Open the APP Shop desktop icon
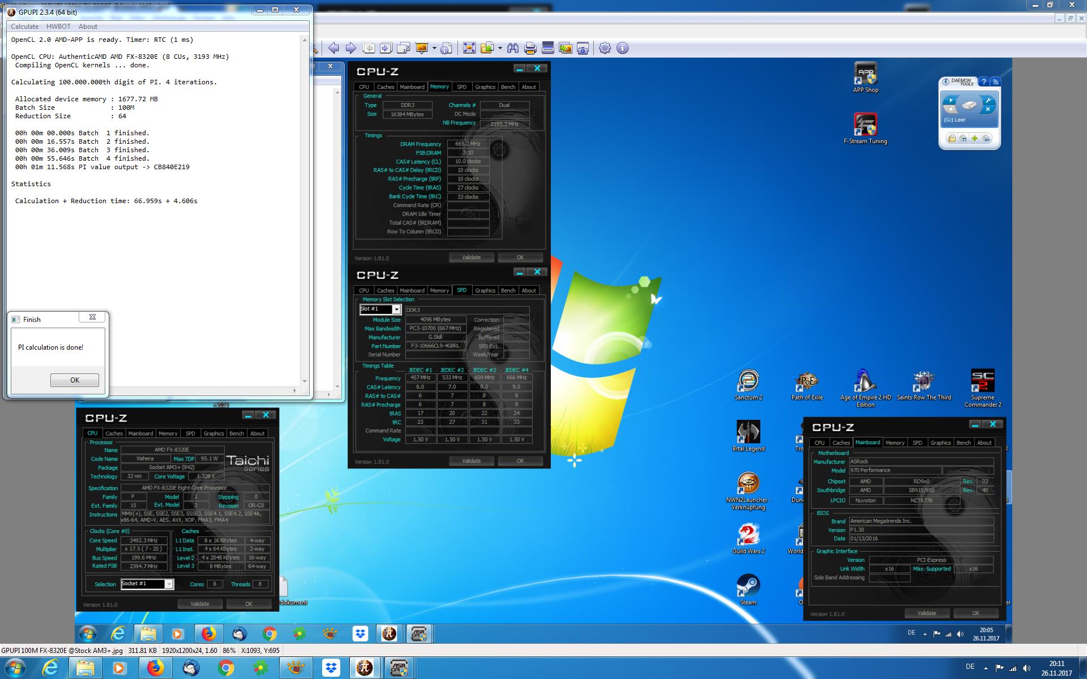This screenshot has height=679, width=1087. pyautogui.click(x=866, y=78)
